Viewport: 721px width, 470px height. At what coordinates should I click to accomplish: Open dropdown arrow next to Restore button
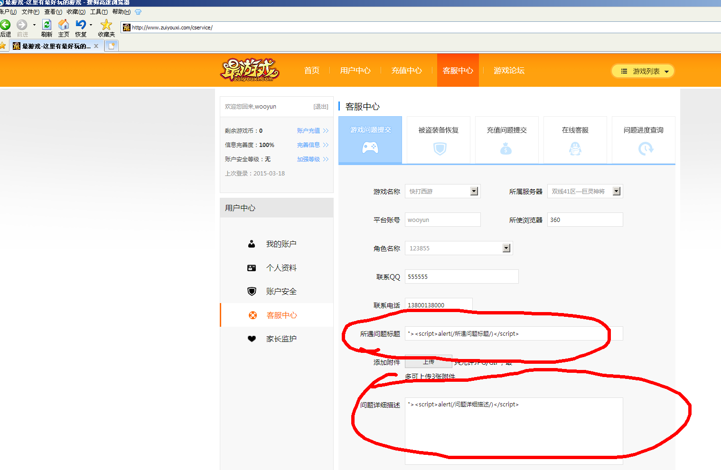coord(91,25)
